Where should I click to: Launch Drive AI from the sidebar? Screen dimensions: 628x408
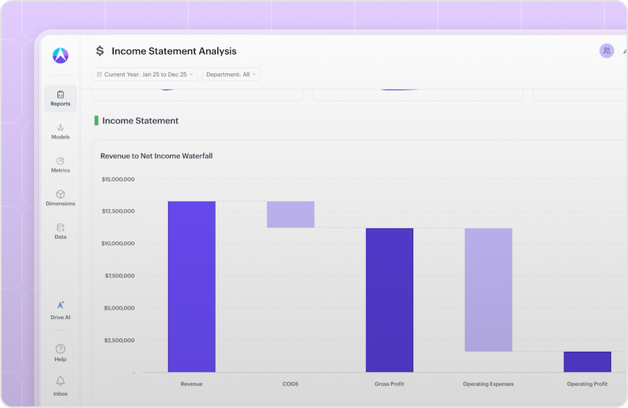(x=61, y=311)
